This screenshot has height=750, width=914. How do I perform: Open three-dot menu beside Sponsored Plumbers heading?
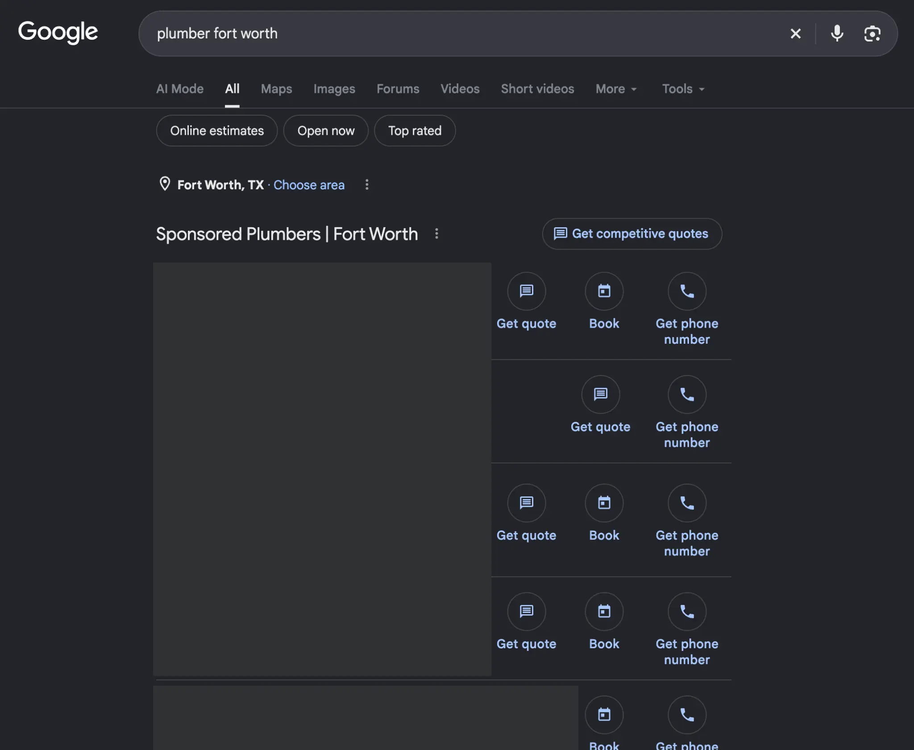tap(436, 233)
